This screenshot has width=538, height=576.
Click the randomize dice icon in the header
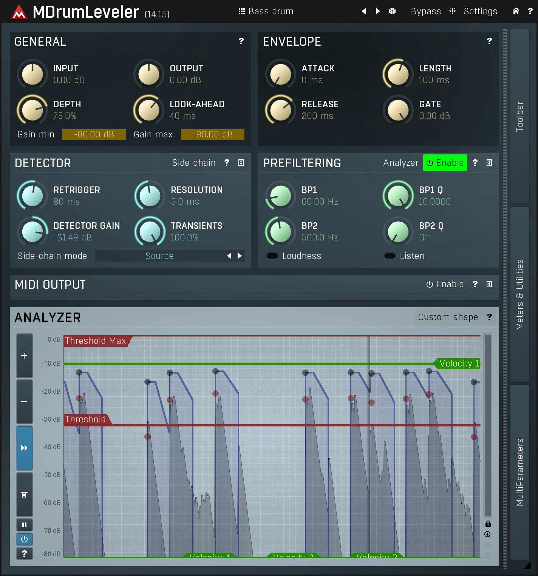click(x=392, y=11)
